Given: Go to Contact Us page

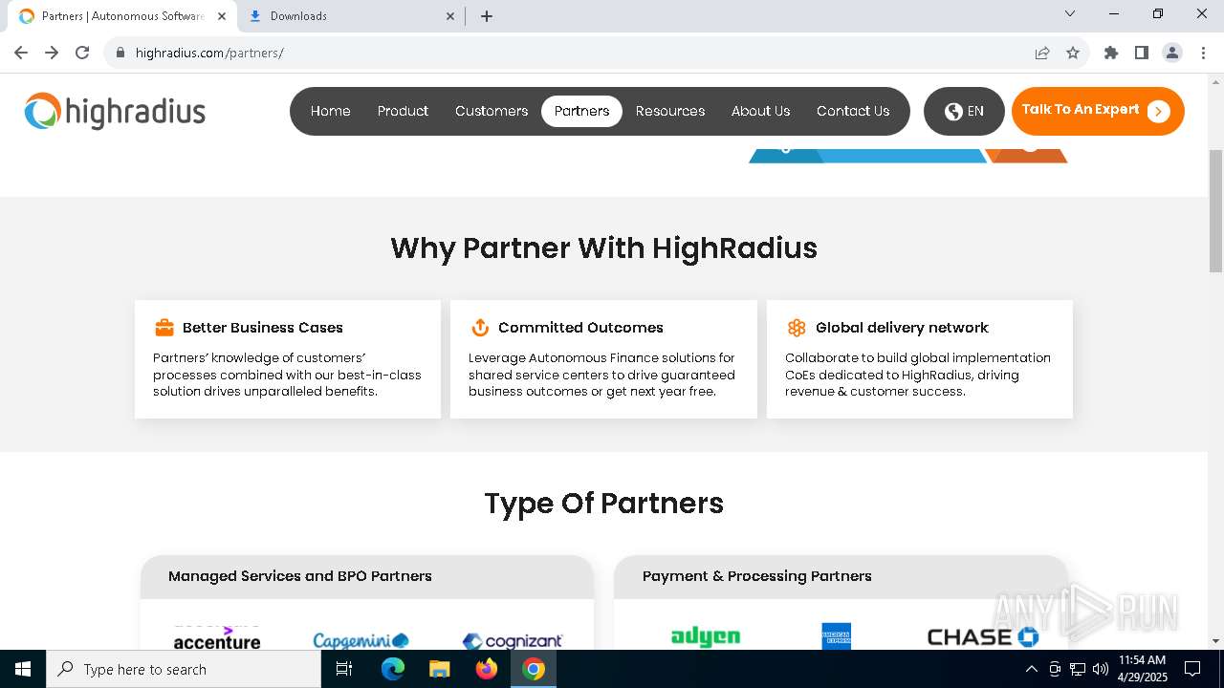Looking at the screenshot, I should tap(853, 112).
